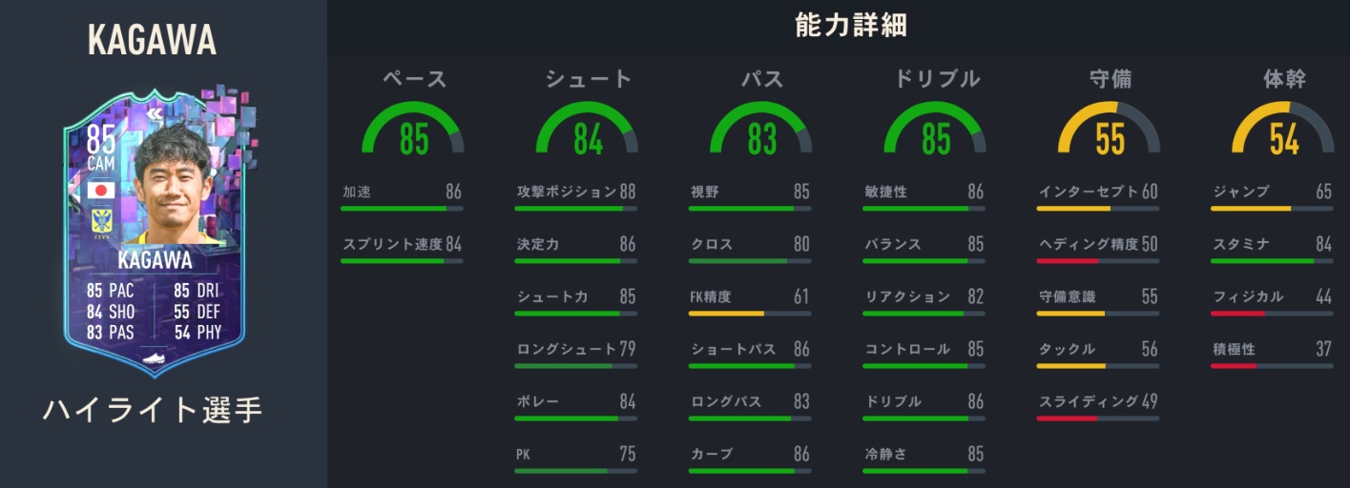Click the Japan flag on the card

[100, 191]
